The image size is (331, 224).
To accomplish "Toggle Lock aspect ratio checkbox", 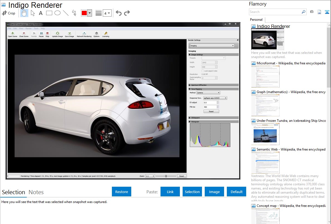I will coord(203,71).
